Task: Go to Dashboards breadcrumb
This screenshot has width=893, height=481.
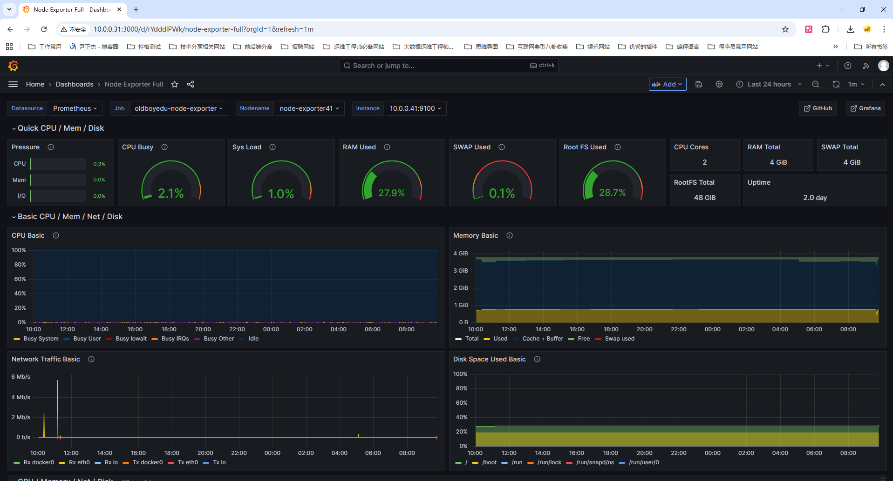Action: pyautogui.click(x=75, y=84)
